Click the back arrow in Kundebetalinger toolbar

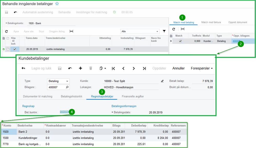point(23,68)
